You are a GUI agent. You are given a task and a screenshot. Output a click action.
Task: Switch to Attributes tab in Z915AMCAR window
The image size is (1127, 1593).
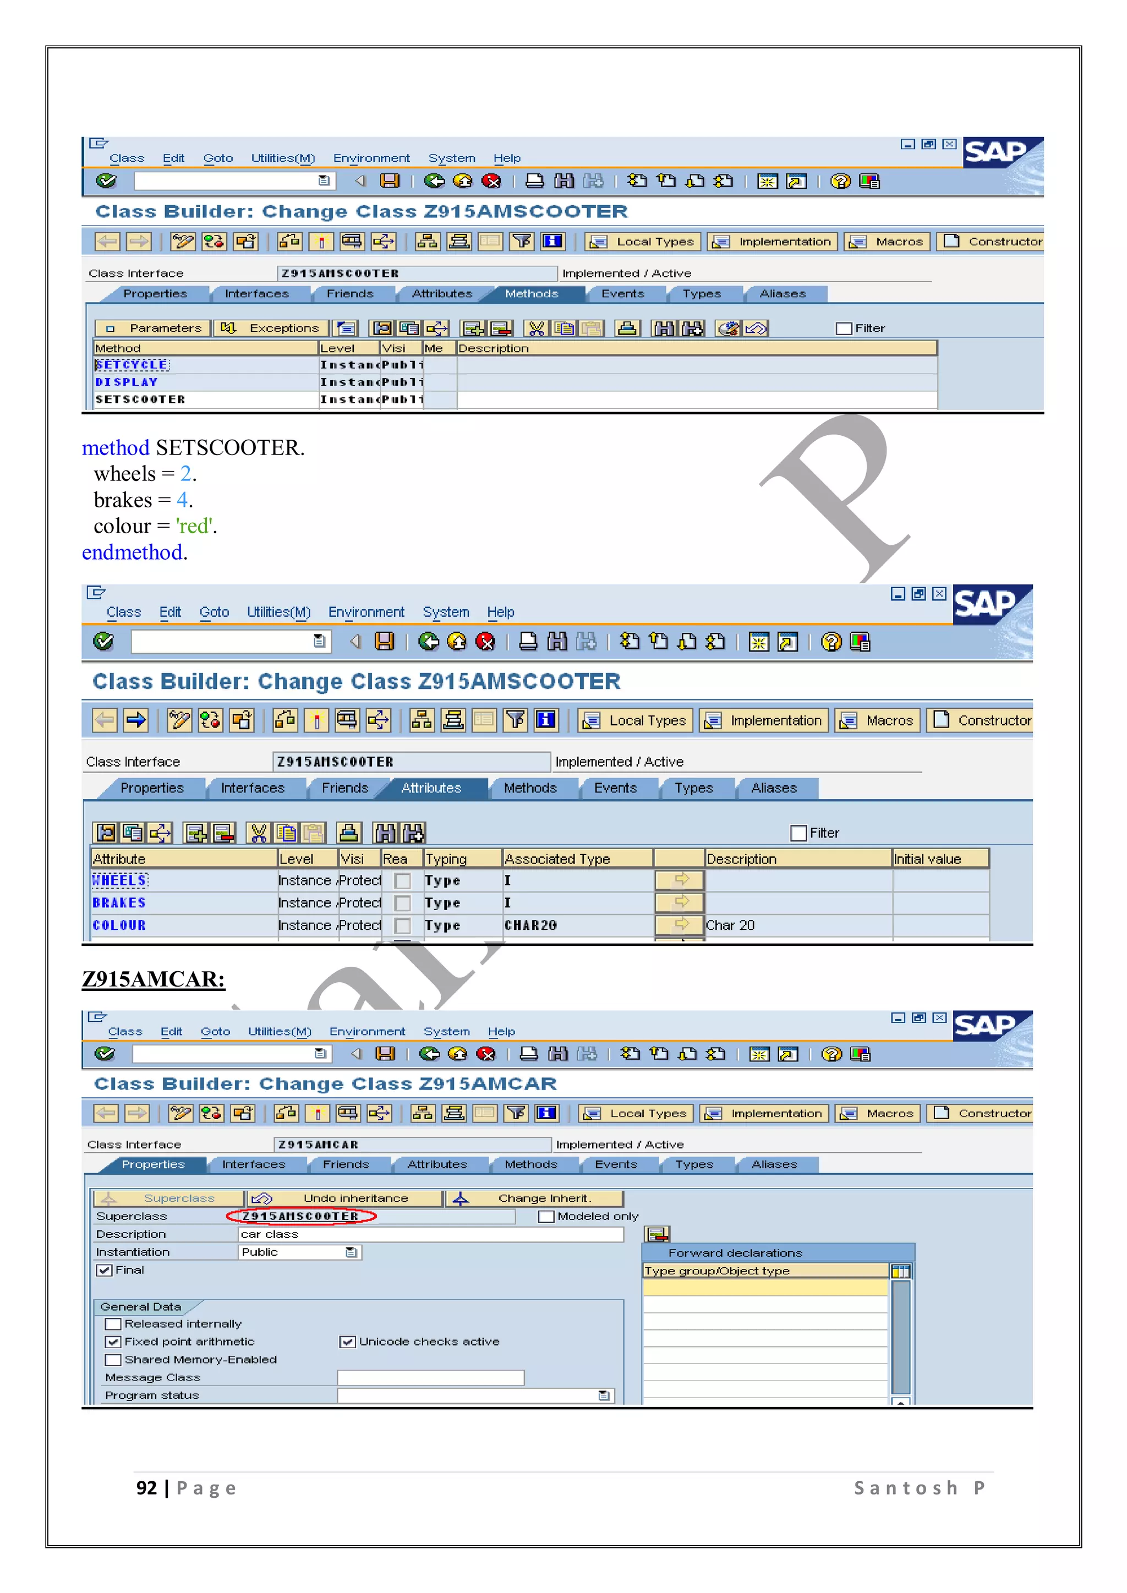[437, 1164]
